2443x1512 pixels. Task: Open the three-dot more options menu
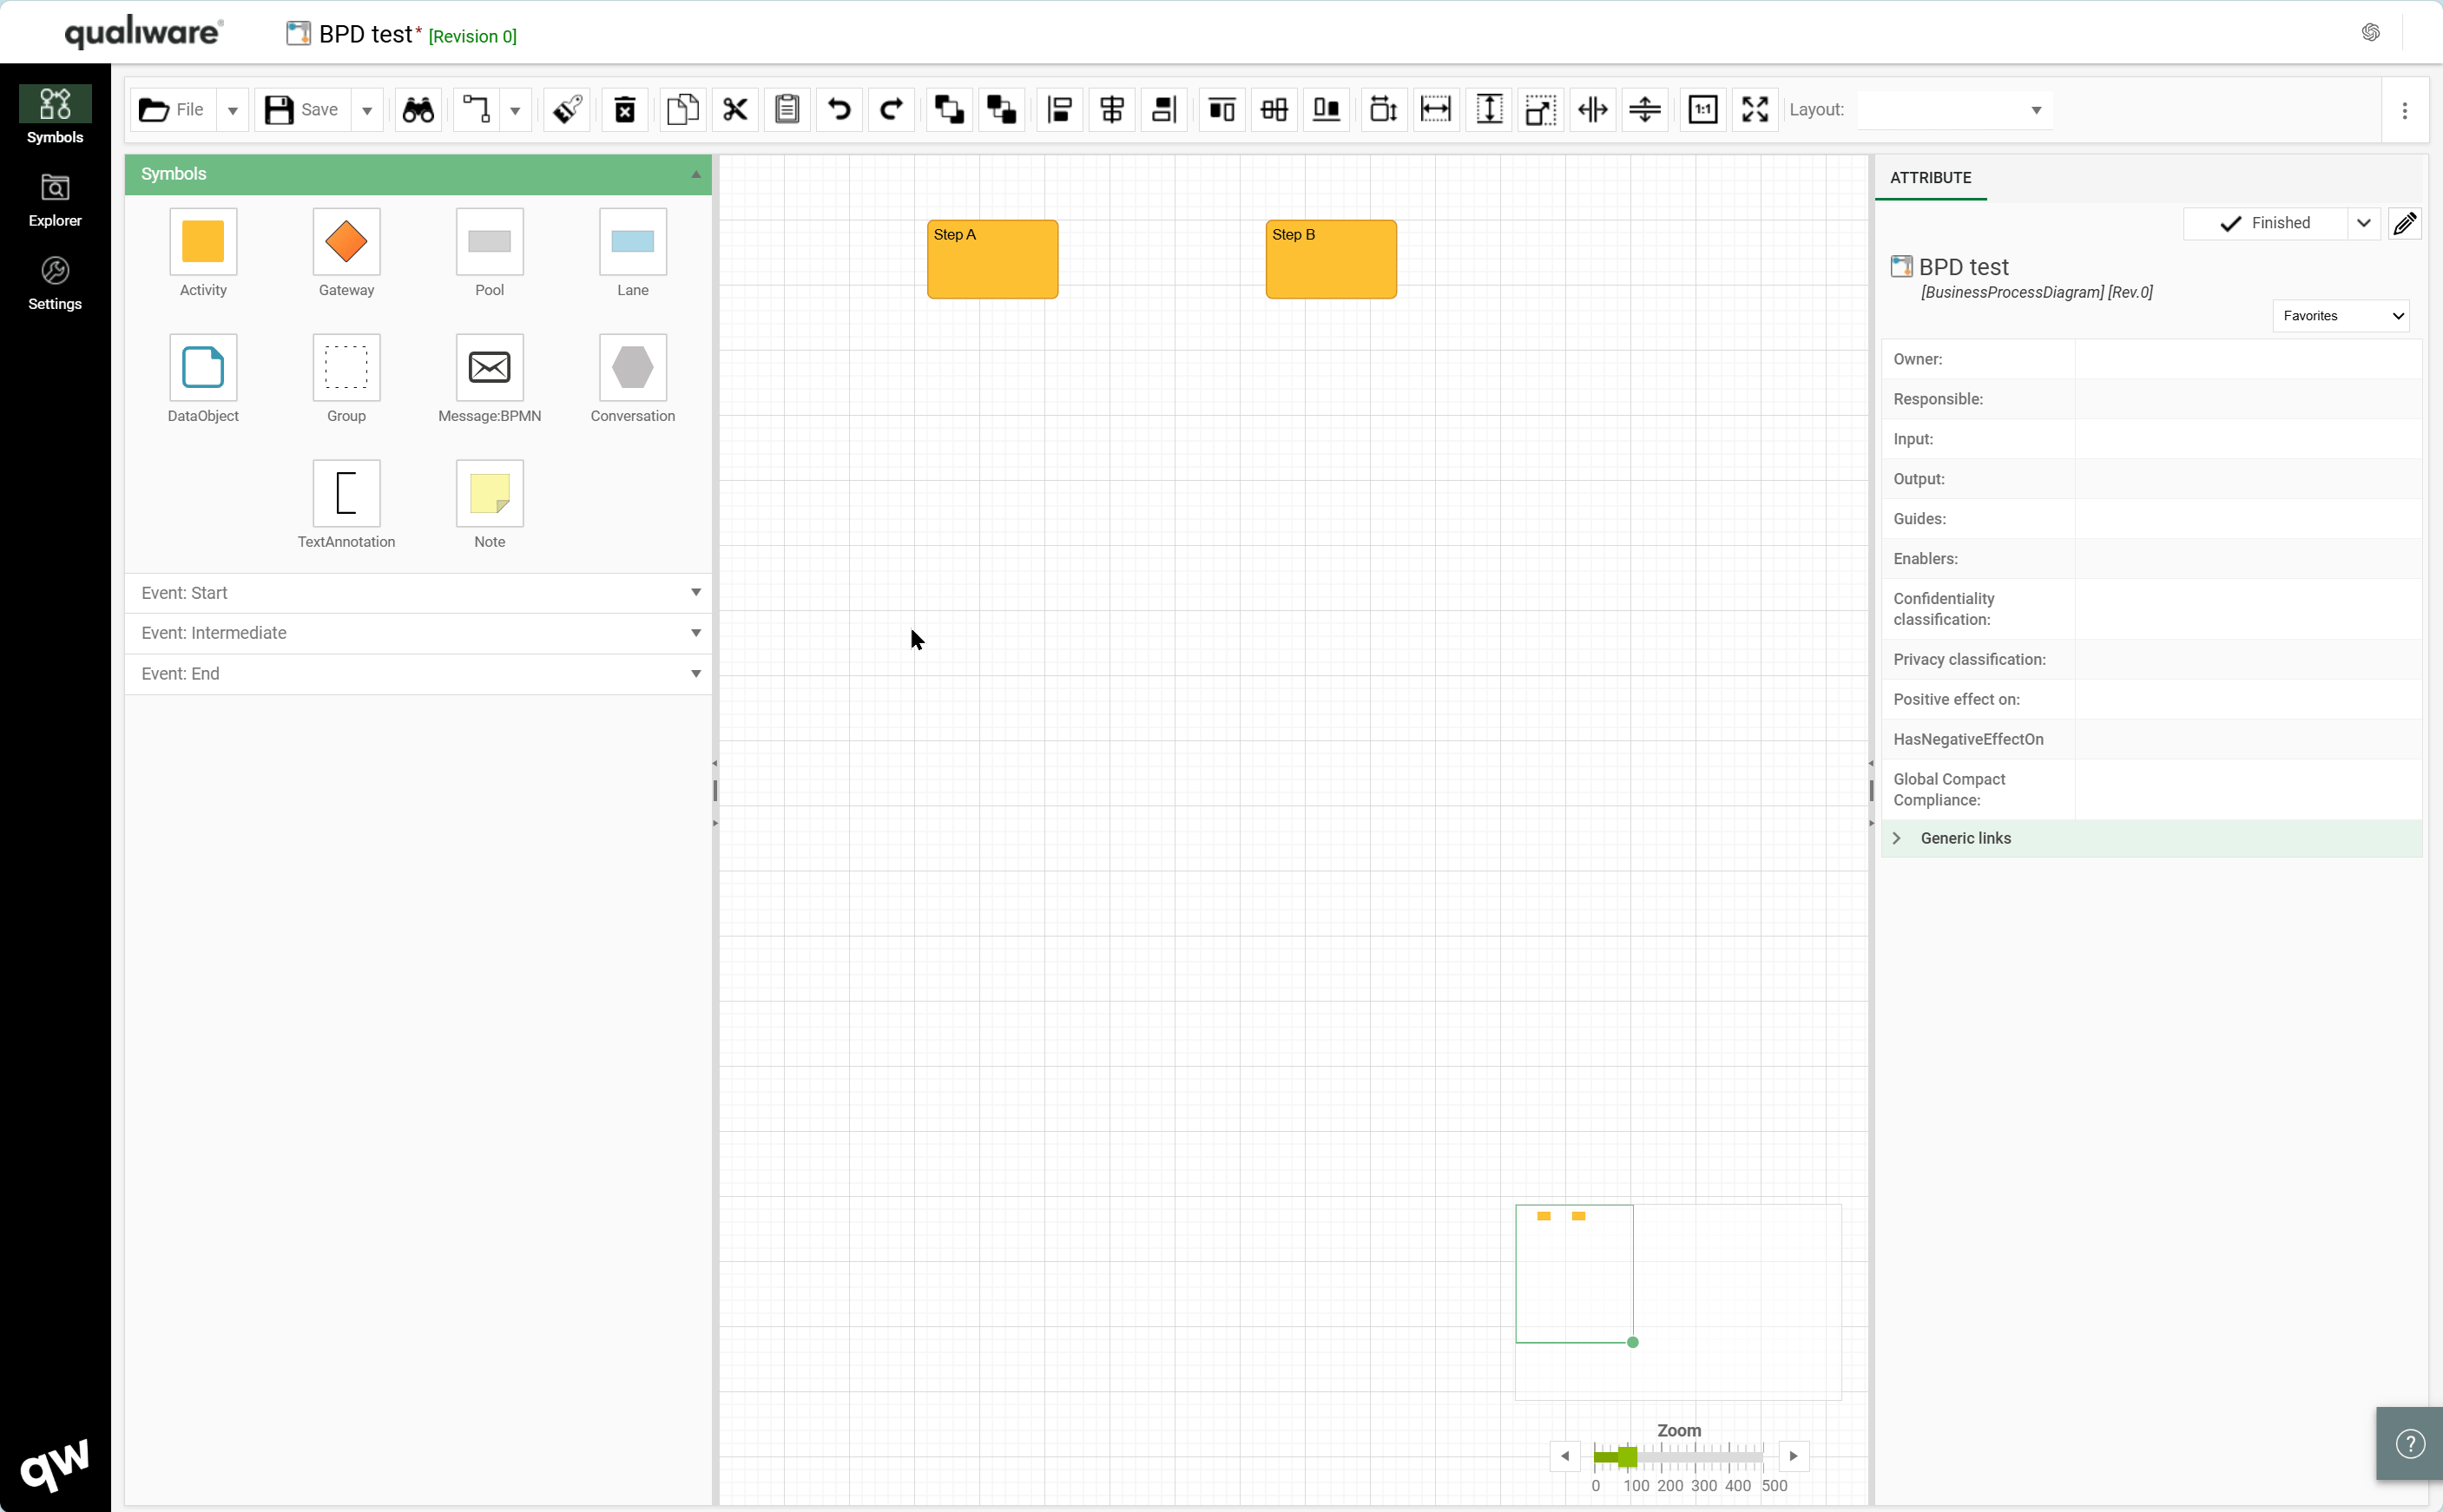(2405, 111)
